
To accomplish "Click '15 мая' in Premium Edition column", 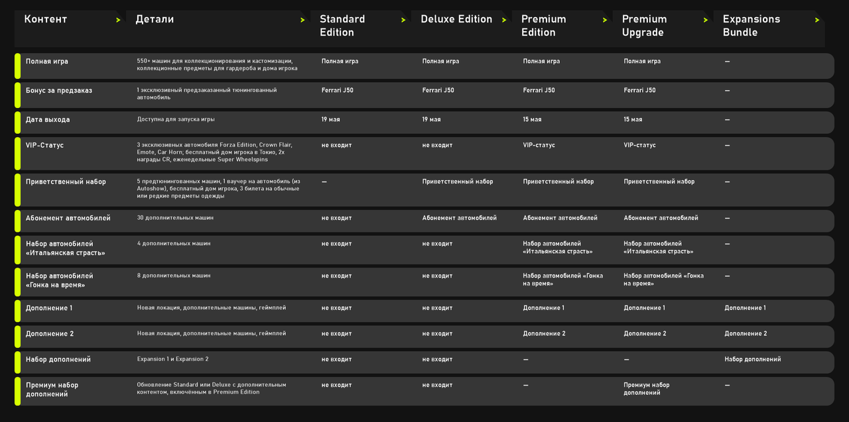I will tap(533, 120).
